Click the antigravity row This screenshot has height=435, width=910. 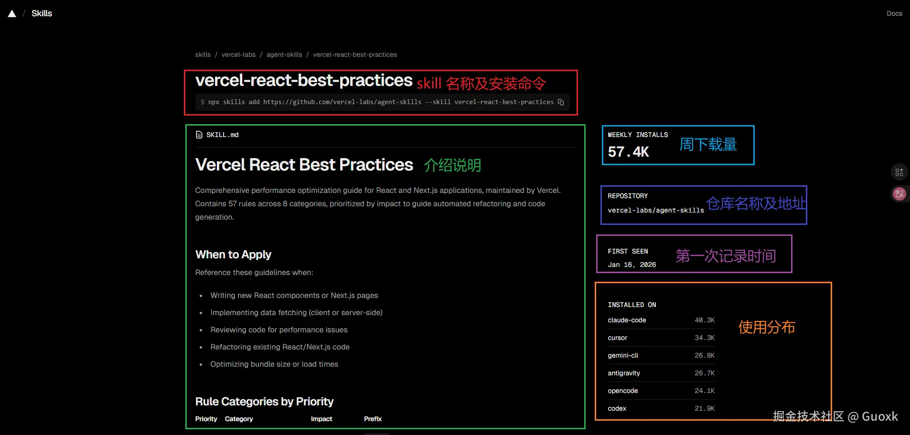click(661, 373)
